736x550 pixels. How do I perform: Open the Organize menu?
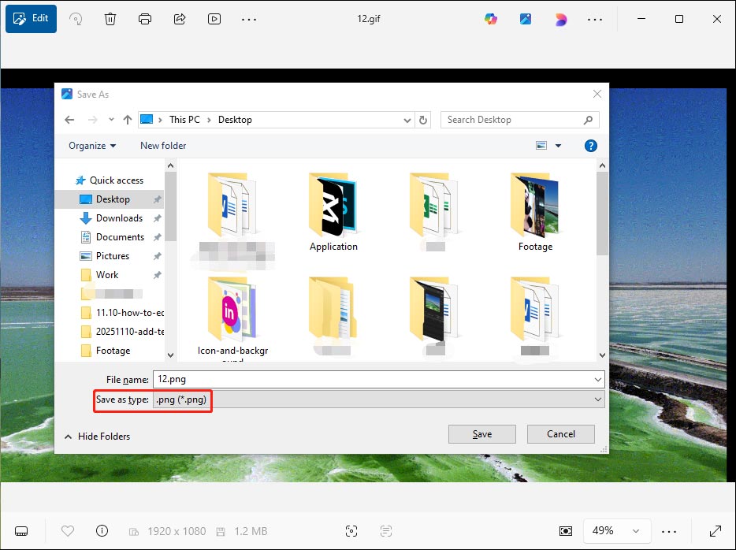point(91,146)
